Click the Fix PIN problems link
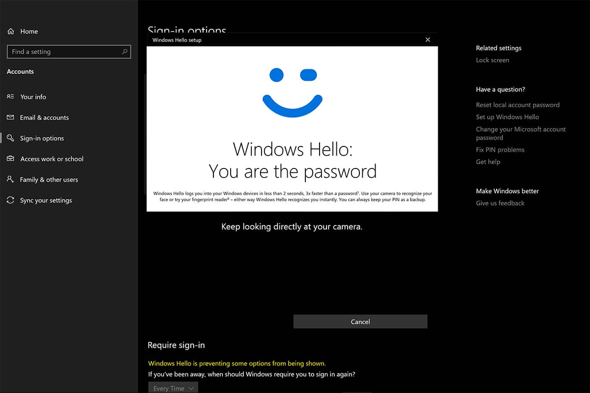Image resolution: width=590 pixels, height=393 pixels. pyautogui.click(x=500, y=150)
